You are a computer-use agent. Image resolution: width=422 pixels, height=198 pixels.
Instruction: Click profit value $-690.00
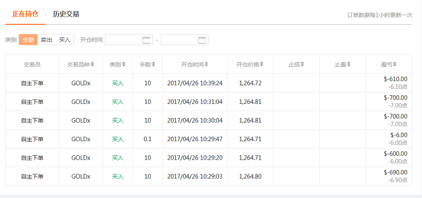pos(396,172)
